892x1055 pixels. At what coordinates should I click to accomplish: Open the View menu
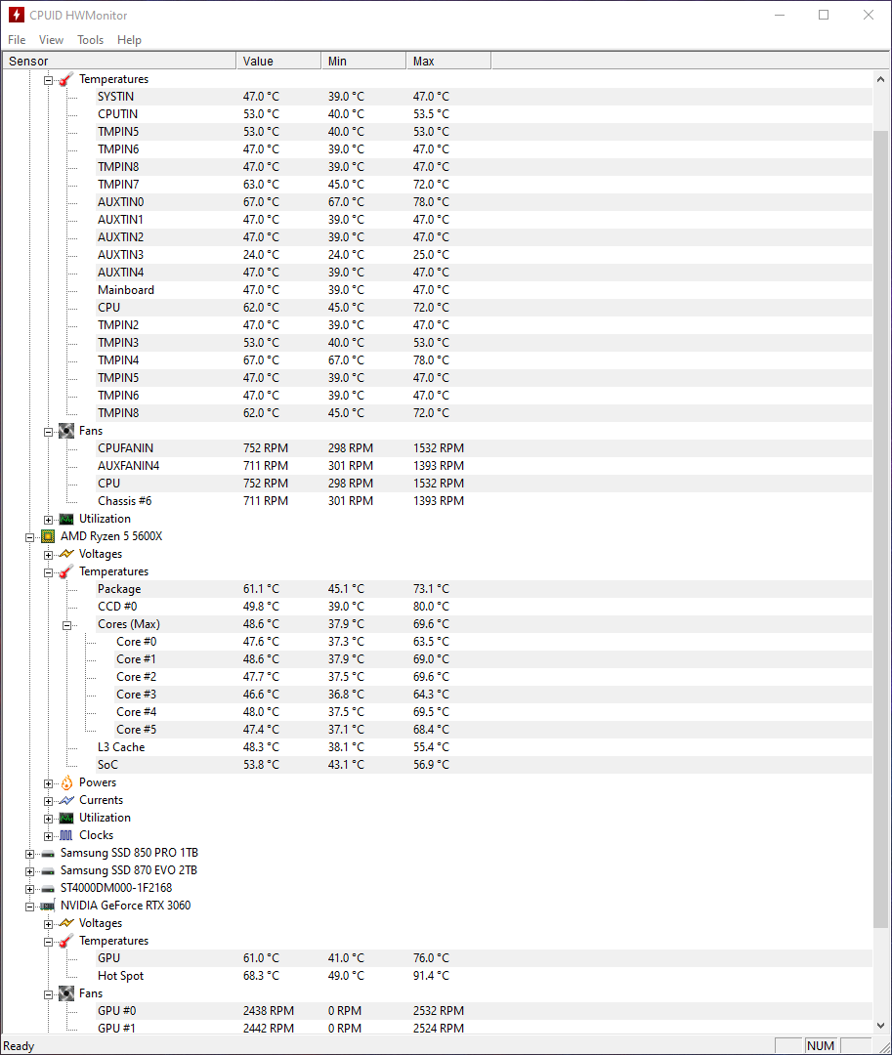tap(51, 40)
